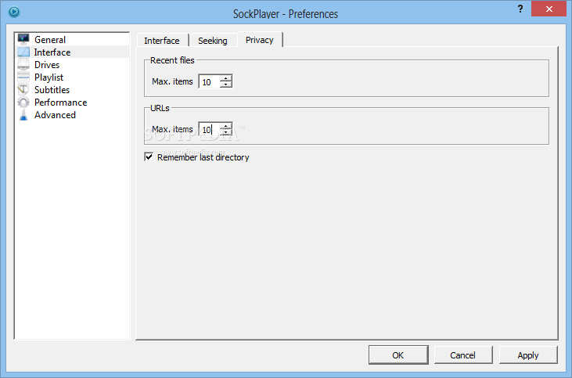Click the Apply button
The width and height of the screenshot is (572, 378).
(528, 355)
